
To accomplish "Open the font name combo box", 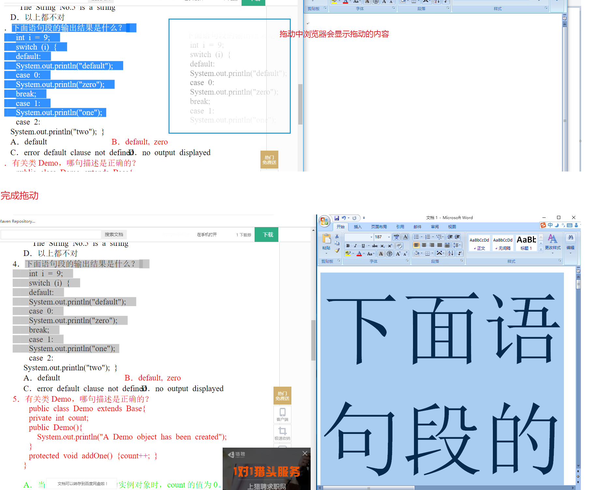I will click(x=359, y=237).
